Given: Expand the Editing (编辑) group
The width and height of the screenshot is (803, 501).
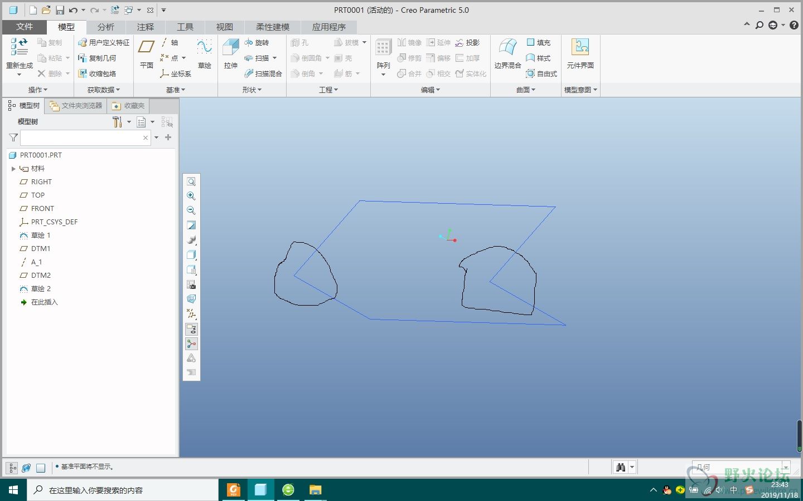Looking at the screenshot, I should click(430, 90).
